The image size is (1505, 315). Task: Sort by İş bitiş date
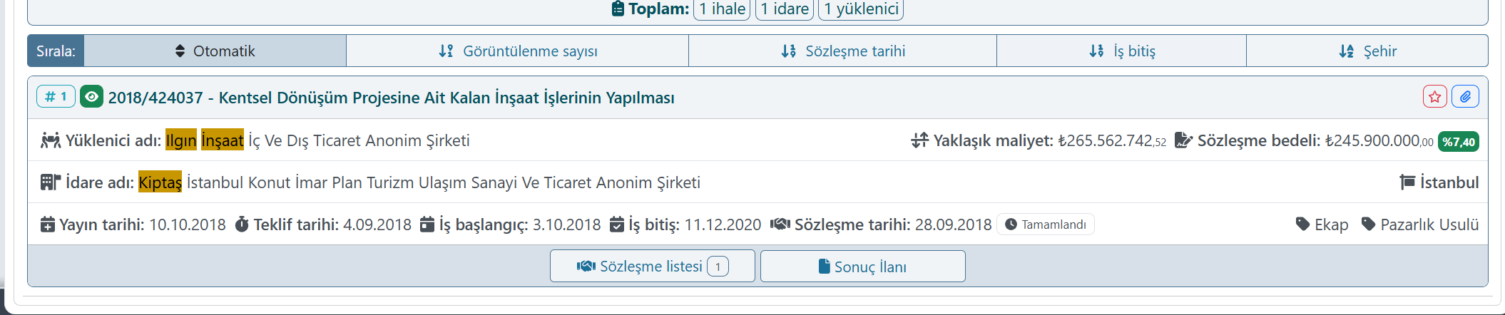pos(1121,51)
